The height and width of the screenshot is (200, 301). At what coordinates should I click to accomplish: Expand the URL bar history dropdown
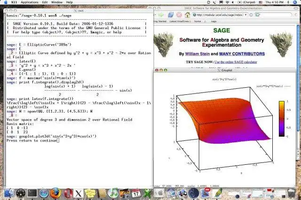point(246,15)
